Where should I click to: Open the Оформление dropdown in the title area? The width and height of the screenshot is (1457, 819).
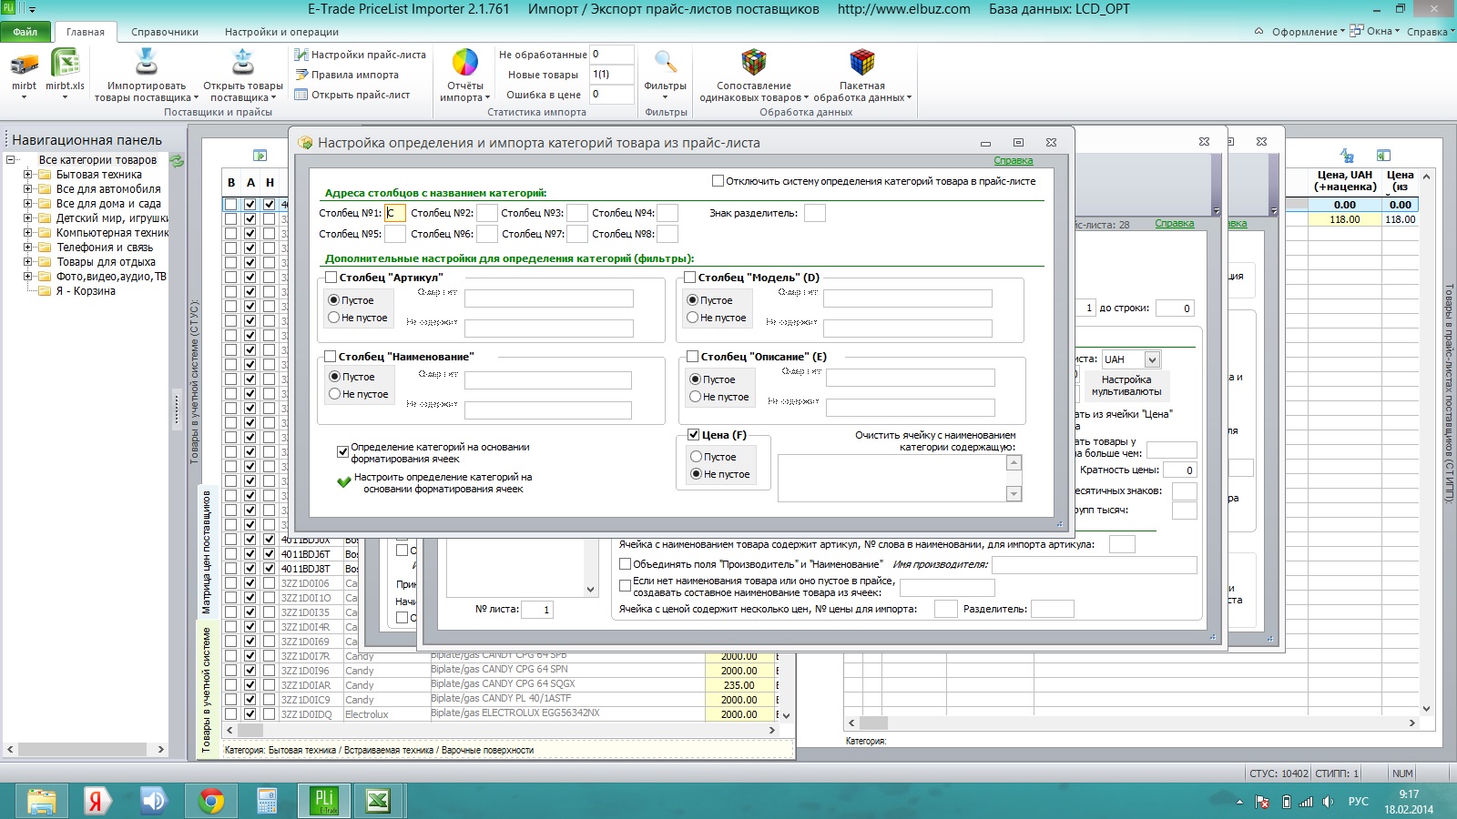tap(1308, 31)
